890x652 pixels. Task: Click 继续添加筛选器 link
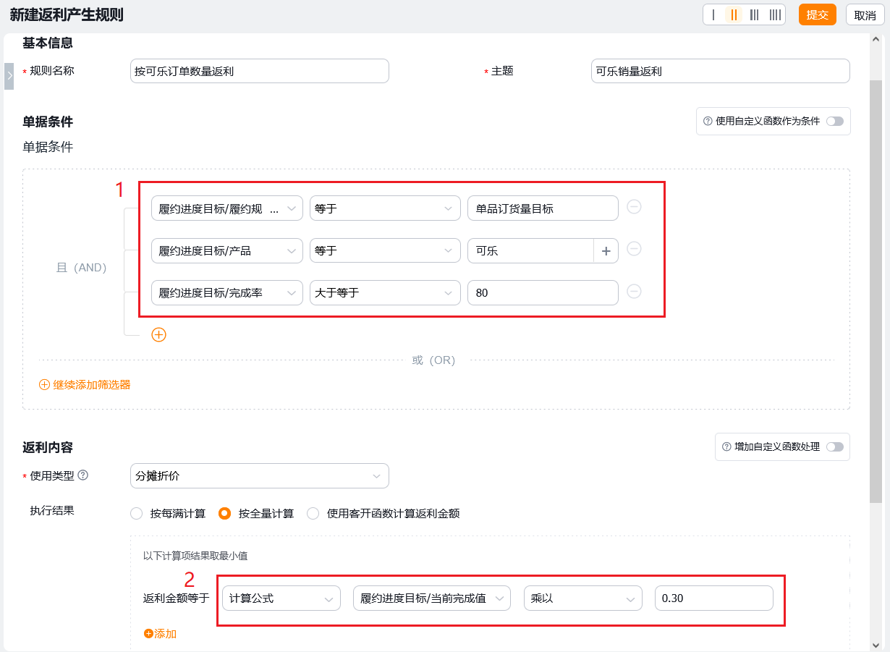85,385
